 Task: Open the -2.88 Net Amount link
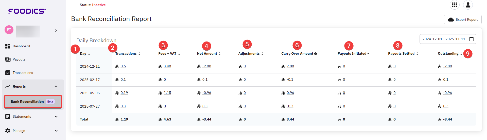207,66
